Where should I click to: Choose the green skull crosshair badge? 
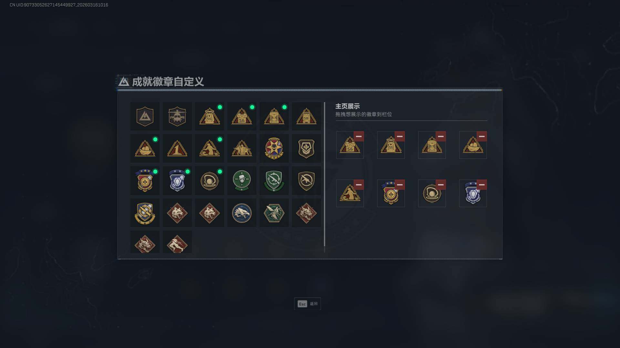(242, 181)
